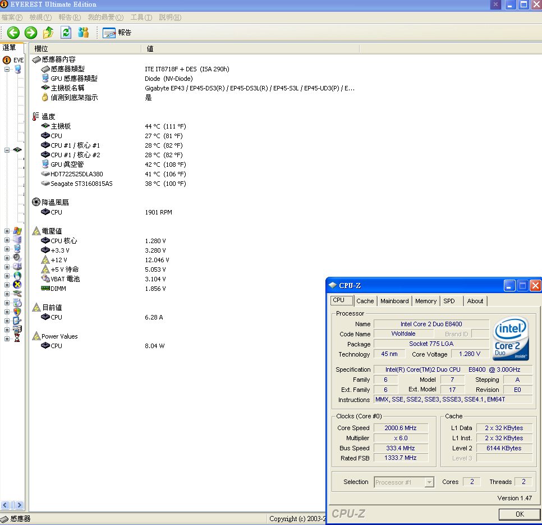Click left panel scrollbar right arrow

tap(19, 505)
